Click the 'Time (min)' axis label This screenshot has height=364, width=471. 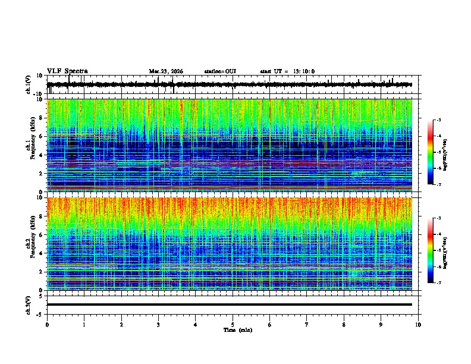point(238,330)
